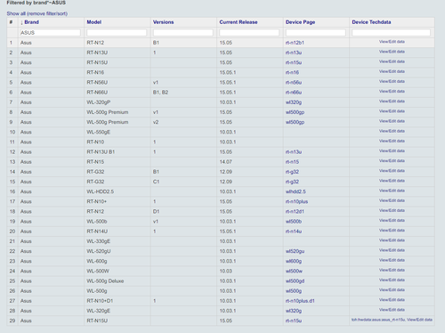Click the Device Page filter input field

point(316,33)
